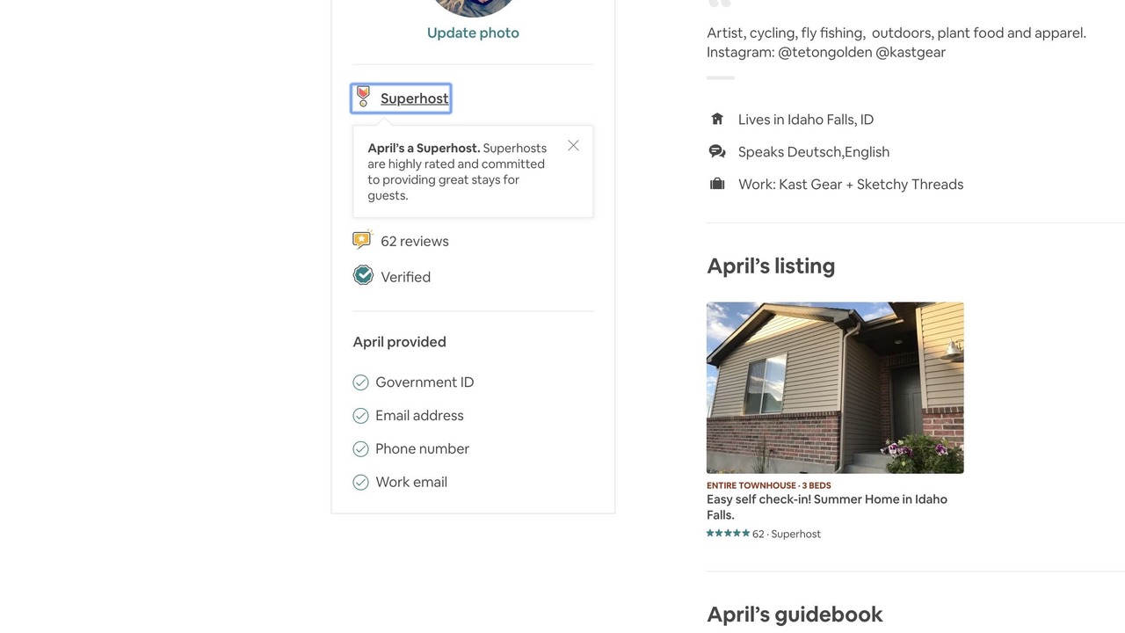The width and height of the screenshot is (1125, 633).
Task: Open the Update photo link
Action: [x=473, y=33]
